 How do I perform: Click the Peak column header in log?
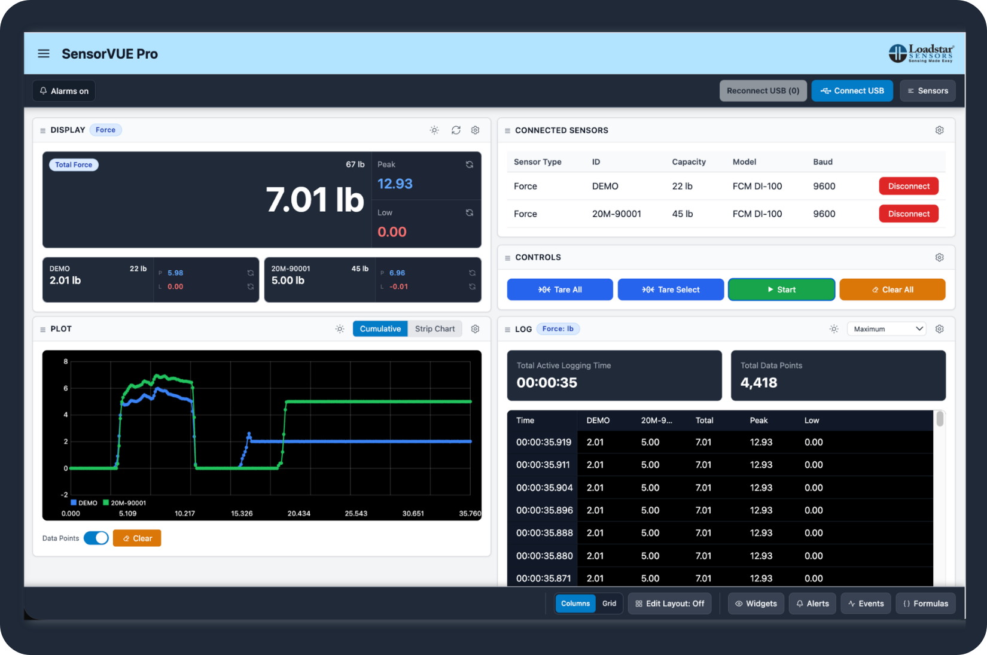pos(758,421)
